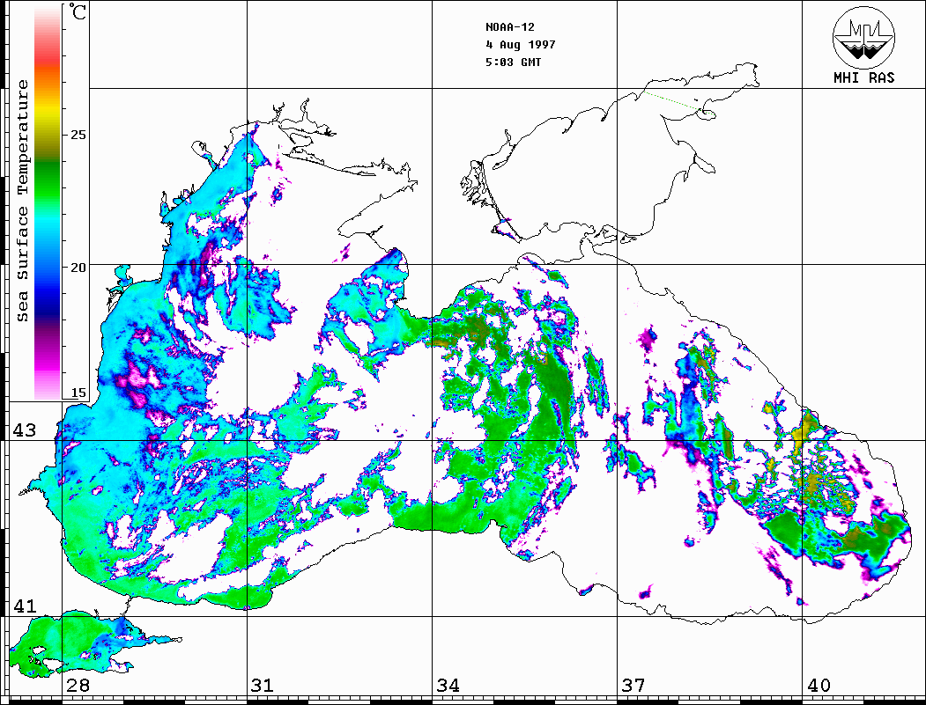Click latitude label '43'

pos(25,430)
